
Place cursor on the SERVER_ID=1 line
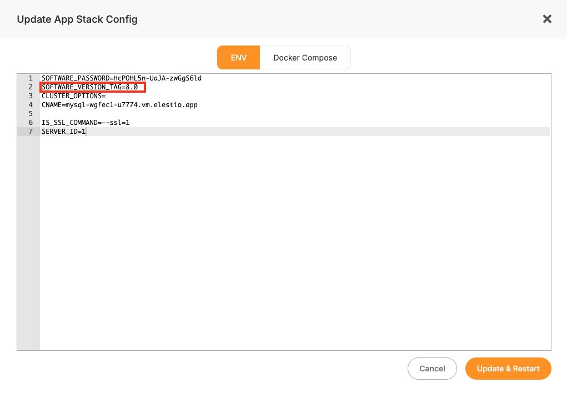[63, 132]
